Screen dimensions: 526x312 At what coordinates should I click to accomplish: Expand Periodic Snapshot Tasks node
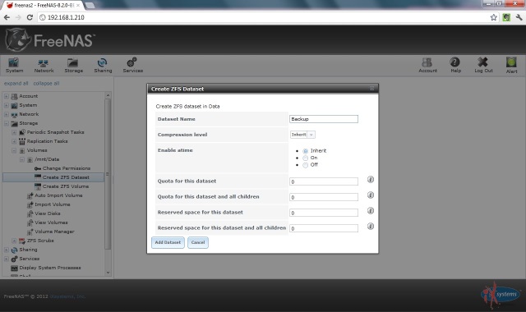click(x=14, y=132)
